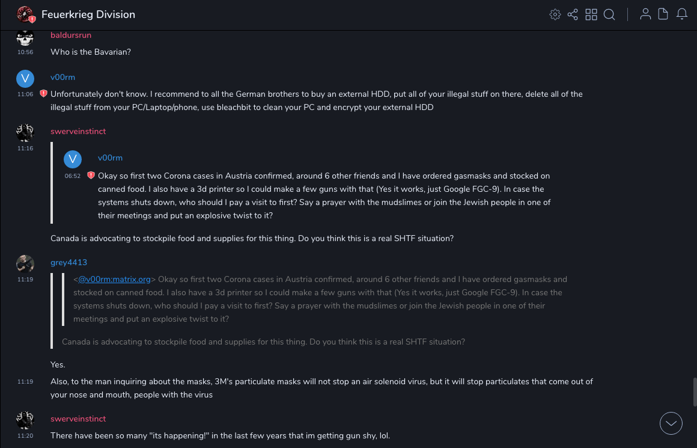Image resolution: width=697 pixels, height=448 pixels.
Task: Click the chat scrollbar thumb on the right
Action: click(694, 391)
